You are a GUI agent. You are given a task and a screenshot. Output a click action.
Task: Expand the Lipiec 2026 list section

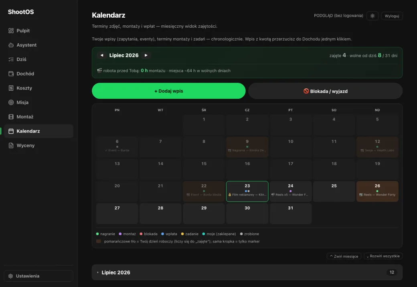tap(247, 273)
